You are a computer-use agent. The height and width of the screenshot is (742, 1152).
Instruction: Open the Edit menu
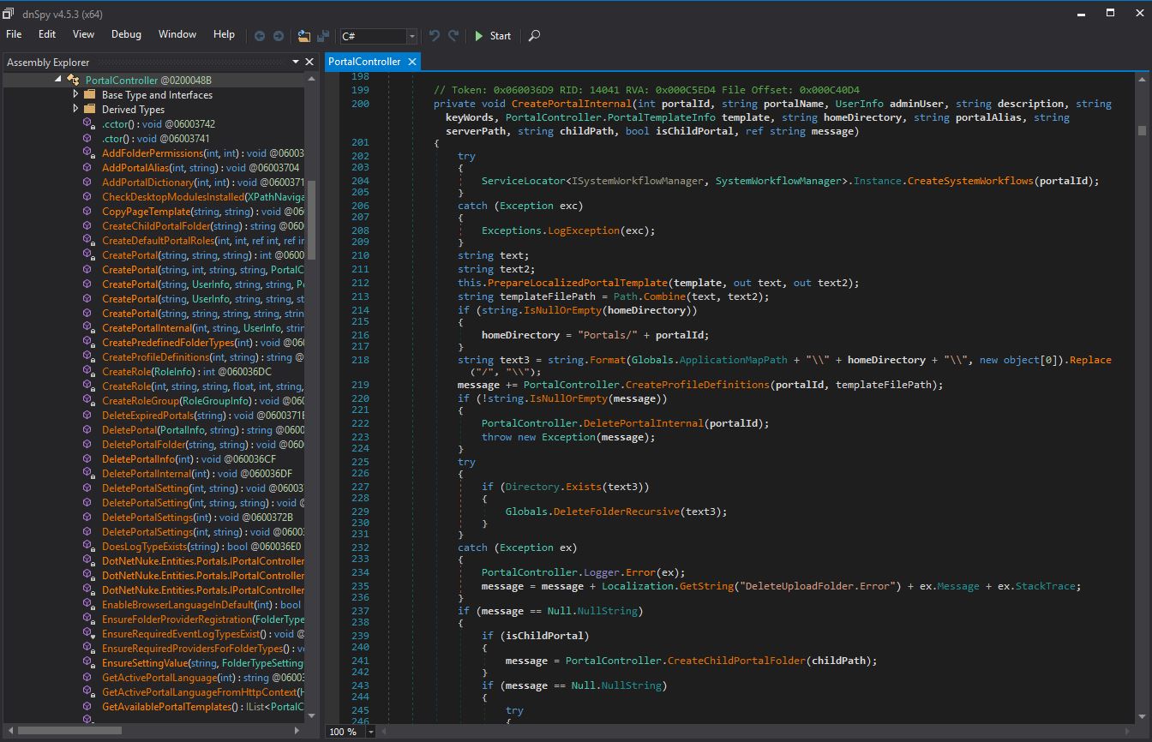[x=47, y=34]
